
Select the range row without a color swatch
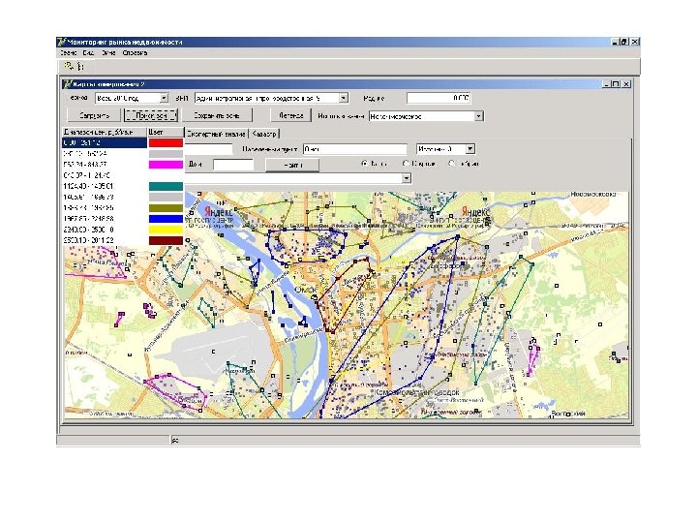point(105,175)
